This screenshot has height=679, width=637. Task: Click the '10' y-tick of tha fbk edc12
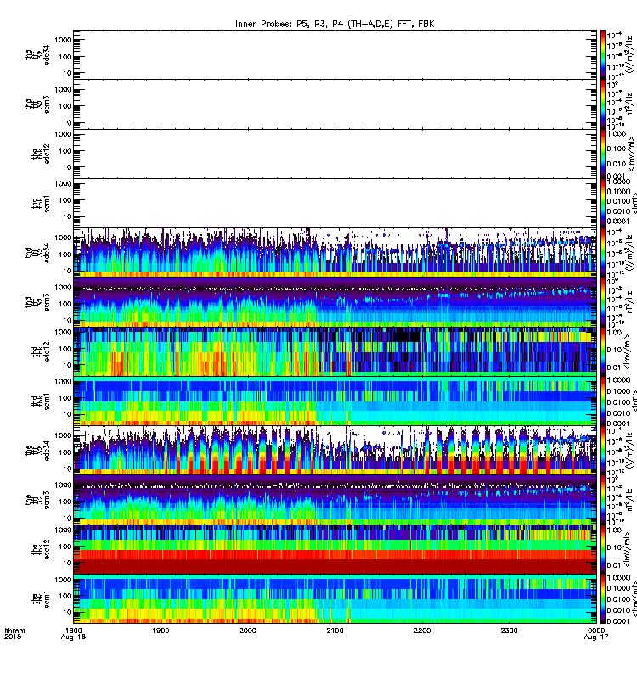(67, 167)
